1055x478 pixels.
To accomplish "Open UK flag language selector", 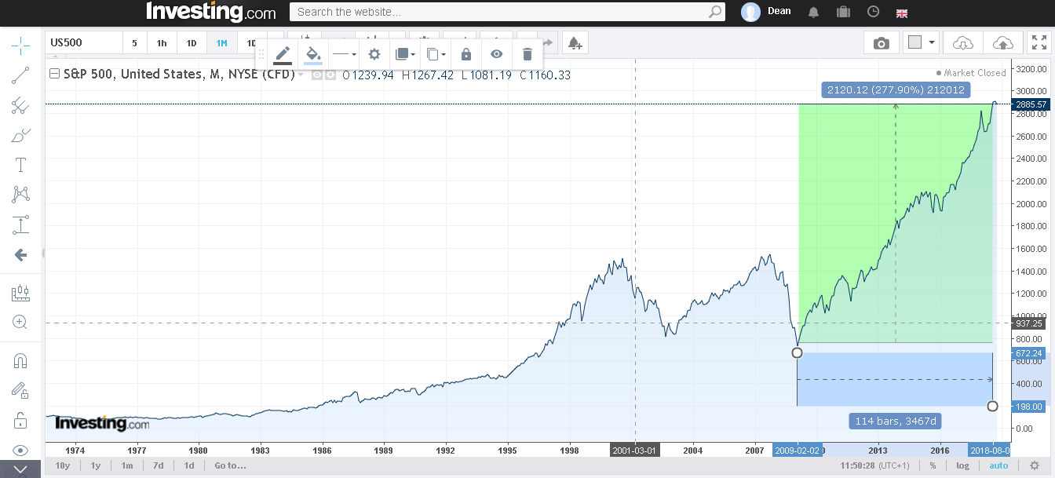I will pos(902,13).
